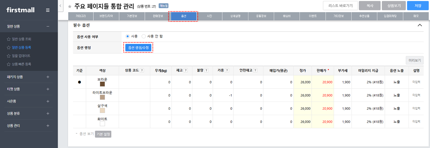Click 미입력 description in 화이트 row

click(x=416, y=122)
